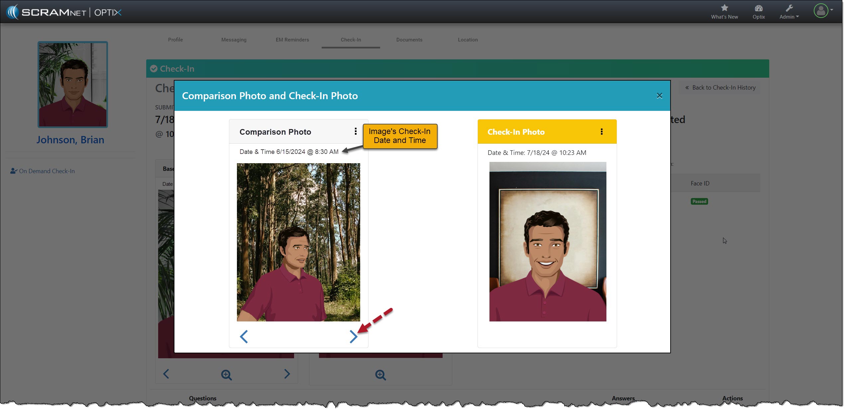This screenshot has width=845, height=413.
Task: Close the Comparison Photo dialog
Action: [x=659, y=96]
